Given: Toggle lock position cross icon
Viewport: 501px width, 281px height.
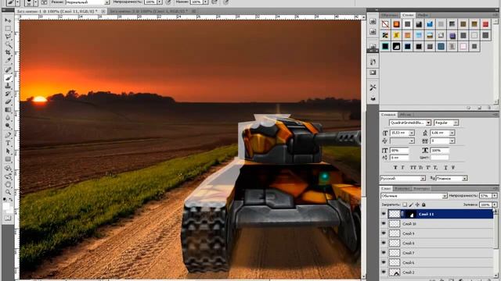Looking at the screenshot, I should pyautogui.click(x=417, y=205).
